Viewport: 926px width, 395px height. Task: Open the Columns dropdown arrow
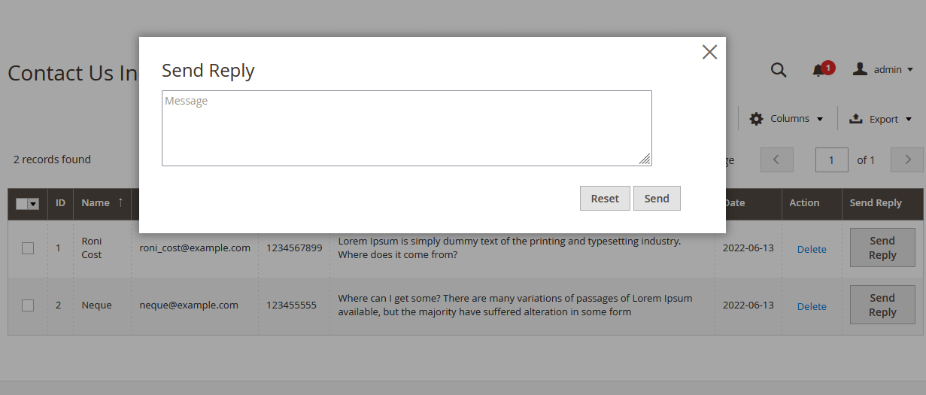tap(820, 119)
